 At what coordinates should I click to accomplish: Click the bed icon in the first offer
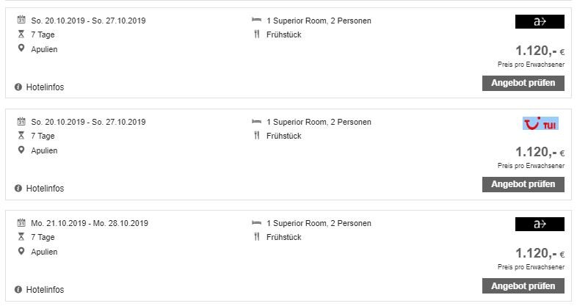[256, 21]
